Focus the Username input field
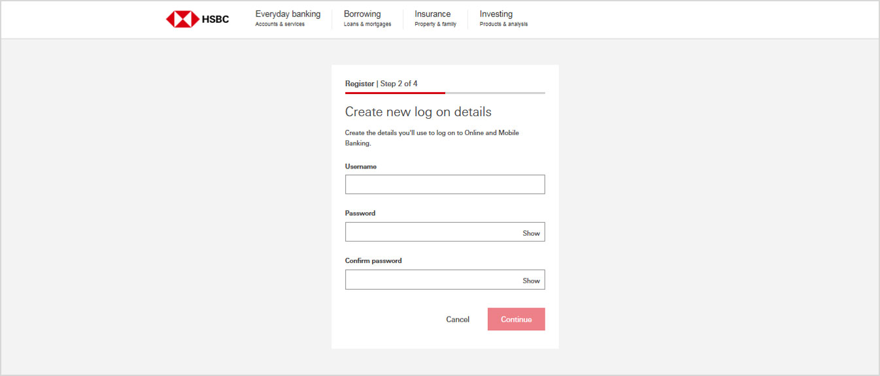Image resolution: width=880 pixels, height=376 pixels. [445, 184]
